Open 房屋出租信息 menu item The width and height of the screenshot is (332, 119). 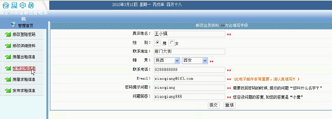(24, 57)
